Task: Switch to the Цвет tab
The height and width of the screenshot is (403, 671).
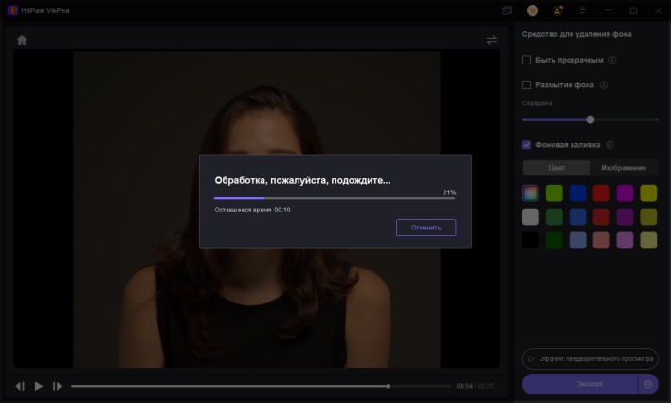Action: click(556, 168)
